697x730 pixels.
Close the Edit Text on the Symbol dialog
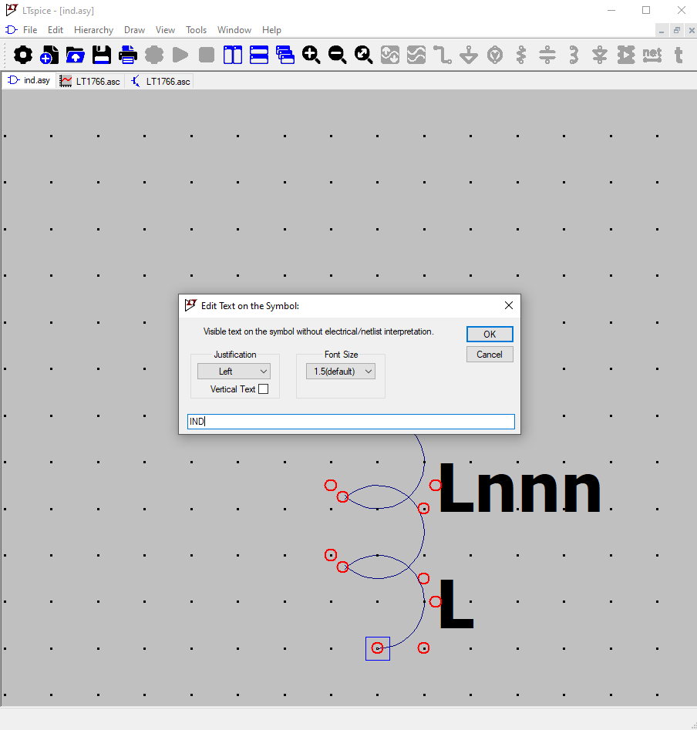(x=508, y=305)
